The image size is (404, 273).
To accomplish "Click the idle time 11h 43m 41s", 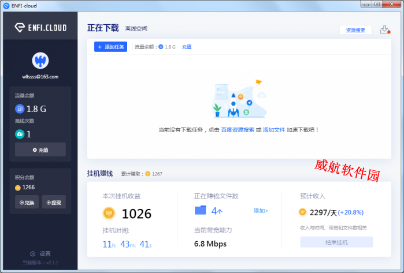I will 127,244.
